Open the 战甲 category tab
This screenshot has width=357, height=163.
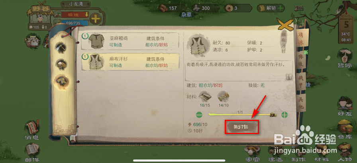(301, 81)
